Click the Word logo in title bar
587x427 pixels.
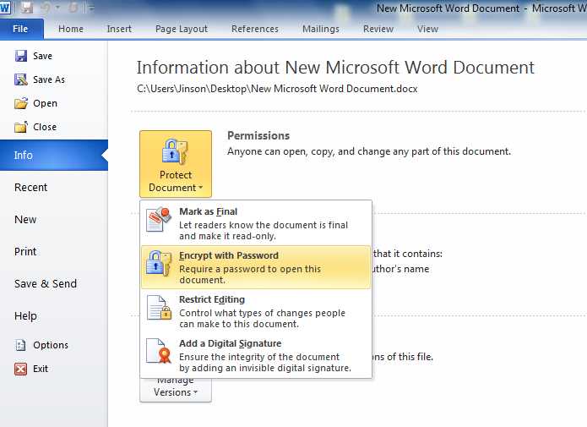coord(5,8)
